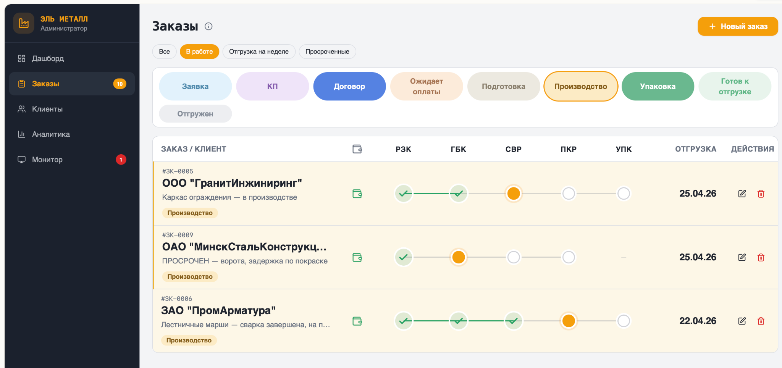Image resolution: width=782 pixels, height=368 pixels.
Task: Click the РЗК column header
Action: coord(404,149)
